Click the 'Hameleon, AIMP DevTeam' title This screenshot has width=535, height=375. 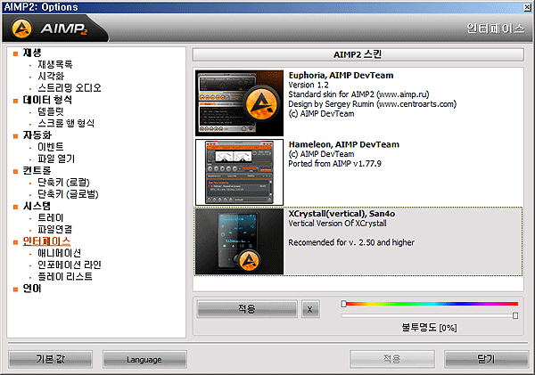coord(343,144)
